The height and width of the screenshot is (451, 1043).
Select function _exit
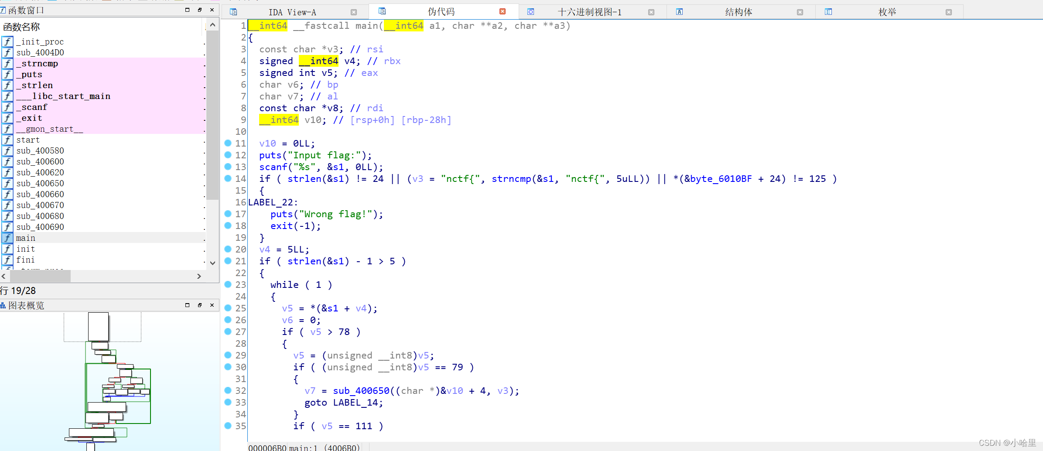29,118
